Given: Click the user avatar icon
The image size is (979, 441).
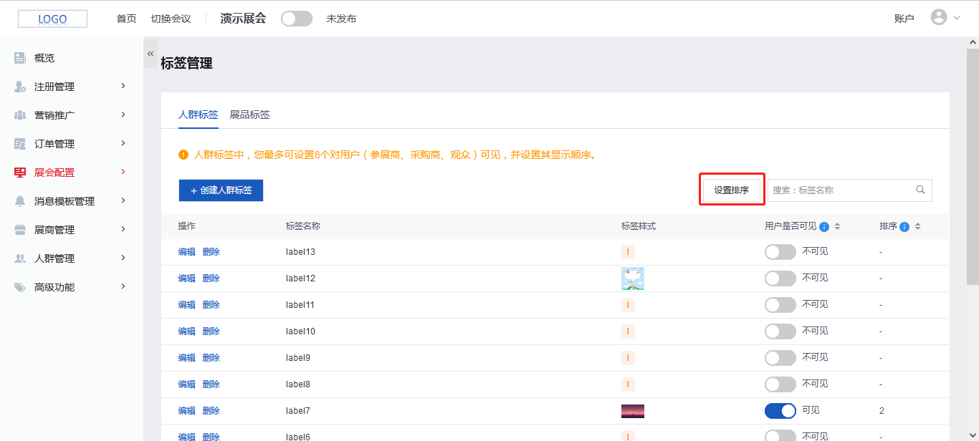Looking at the screenshot, I should click(939, 17).
